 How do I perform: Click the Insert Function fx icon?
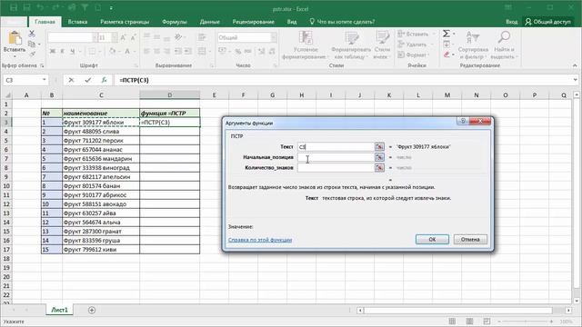(104, 80)
